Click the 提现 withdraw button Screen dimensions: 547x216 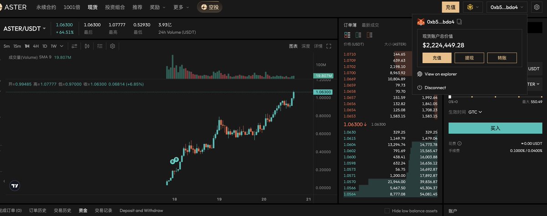(x=470, y=58)
